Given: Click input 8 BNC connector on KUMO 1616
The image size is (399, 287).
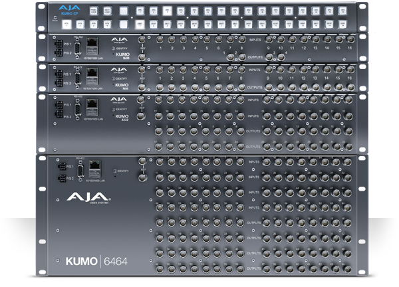Looking at the screenshot, I should (x=241, y=70).
